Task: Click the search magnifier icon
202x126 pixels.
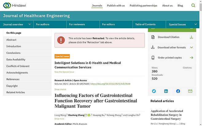Action: [193, 6]
